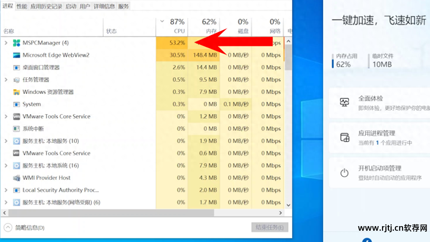430x242 pixels.
Task: Click the 14.4 MB memory value
Action: click(x=207, y=67)
